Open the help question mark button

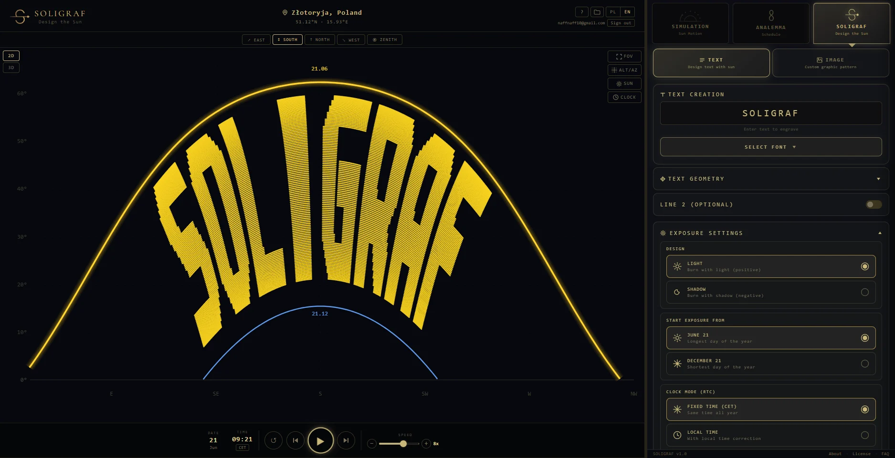click(582, 12)
